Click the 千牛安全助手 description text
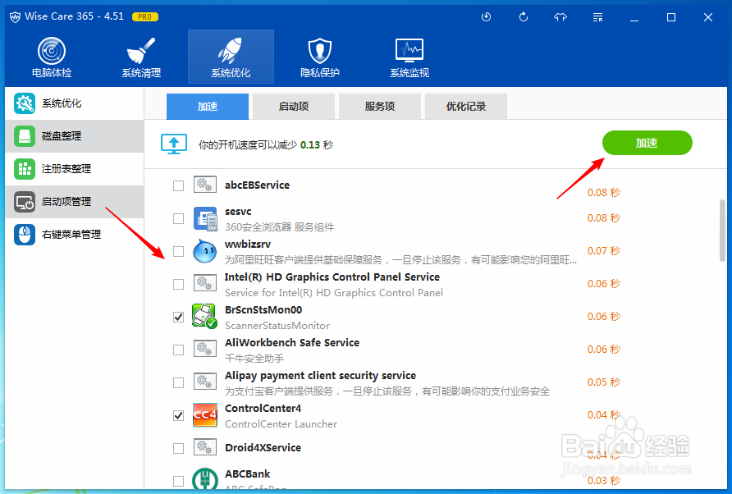This screenshot has width=732, height=494. [254, 358]
